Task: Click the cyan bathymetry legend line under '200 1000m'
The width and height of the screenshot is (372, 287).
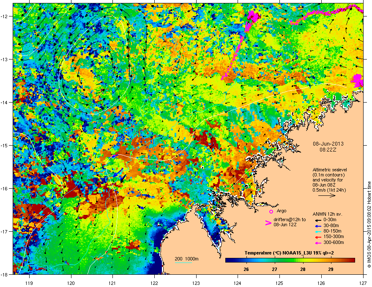Action: (183, 263)
